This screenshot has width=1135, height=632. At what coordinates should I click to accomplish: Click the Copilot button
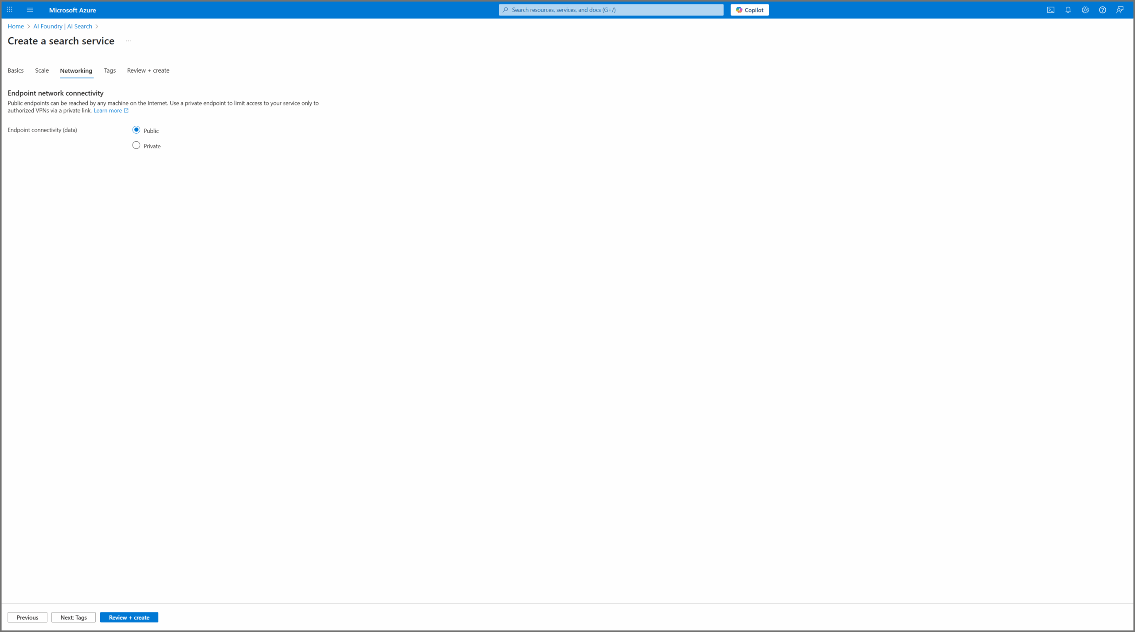[x=749, y=10]
